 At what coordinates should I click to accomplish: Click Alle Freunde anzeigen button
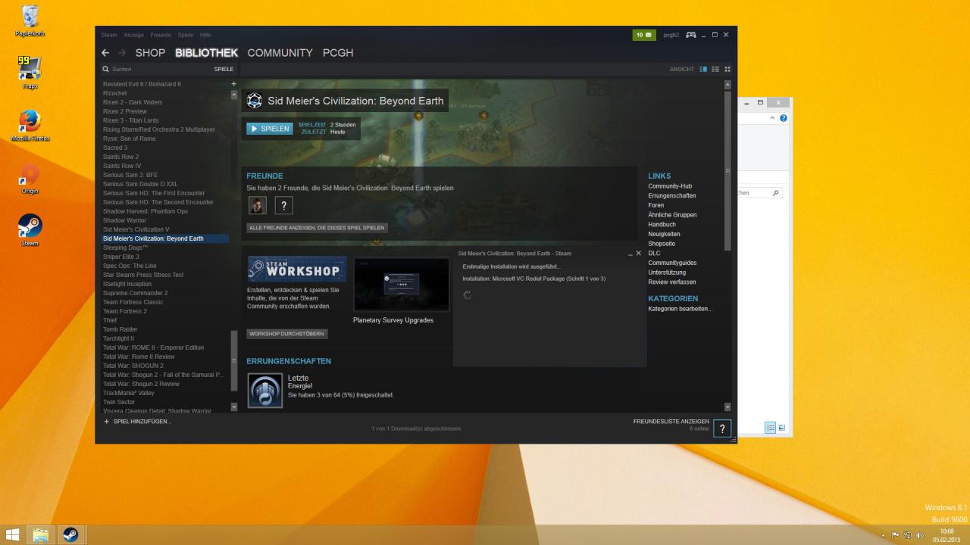(317, 227)
